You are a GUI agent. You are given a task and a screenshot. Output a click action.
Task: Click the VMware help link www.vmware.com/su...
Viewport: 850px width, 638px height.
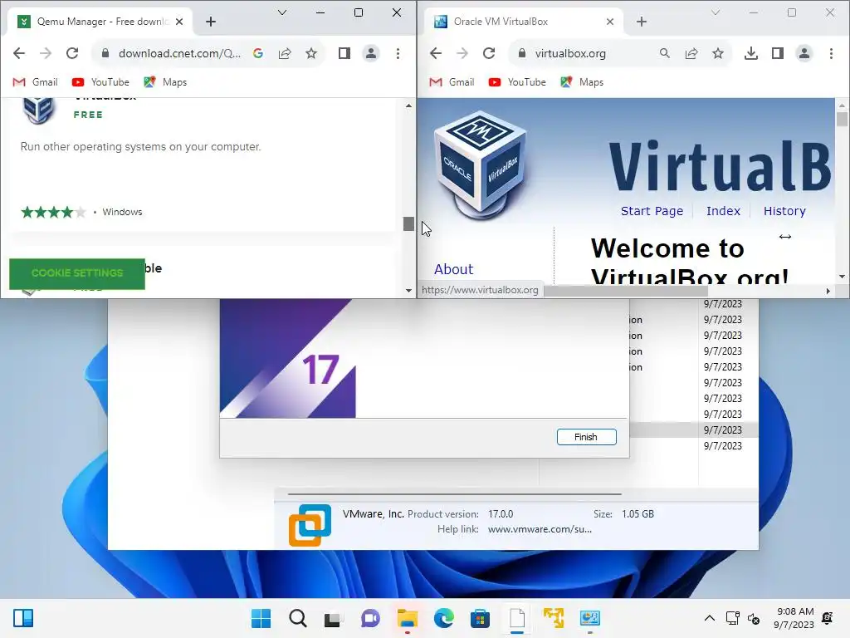[540, 529]
